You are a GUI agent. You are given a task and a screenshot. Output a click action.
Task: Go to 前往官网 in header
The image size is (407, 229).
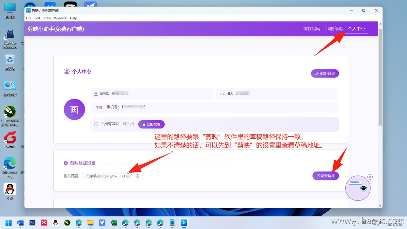point(312,29)
